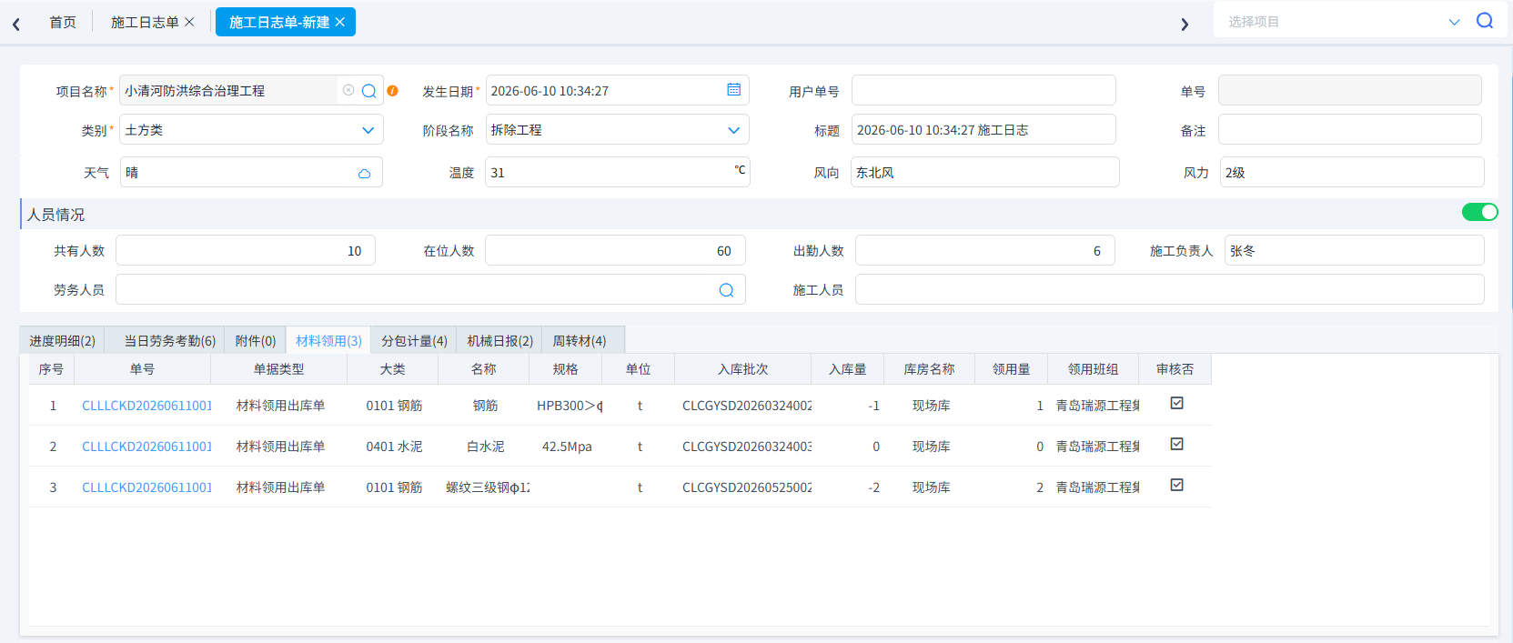The image size is (1513, 643).
Task: Click the 施工负责人 field showing 张冬
Action: 1355,250
